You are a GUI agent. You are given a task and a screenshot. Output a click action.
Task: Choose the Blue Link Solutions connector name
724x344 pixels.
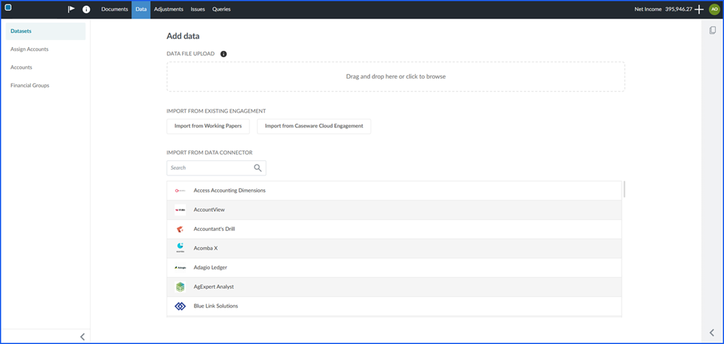click(x=216, y=306)
